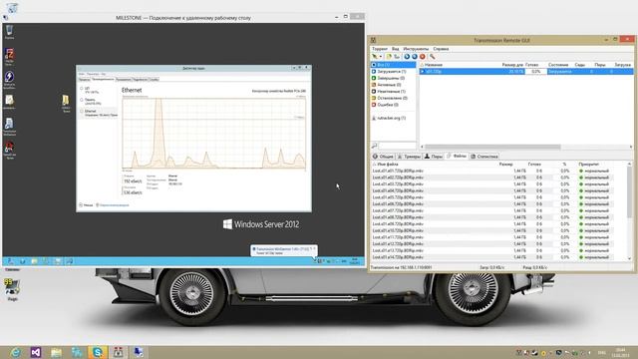Switch to Службы tab in Task Manager

(x=154, y=80)
